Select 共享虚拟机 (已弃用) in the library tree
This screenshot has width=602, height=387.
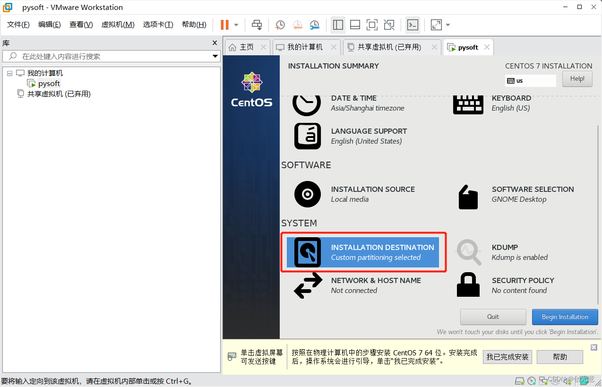click(59, 94)
